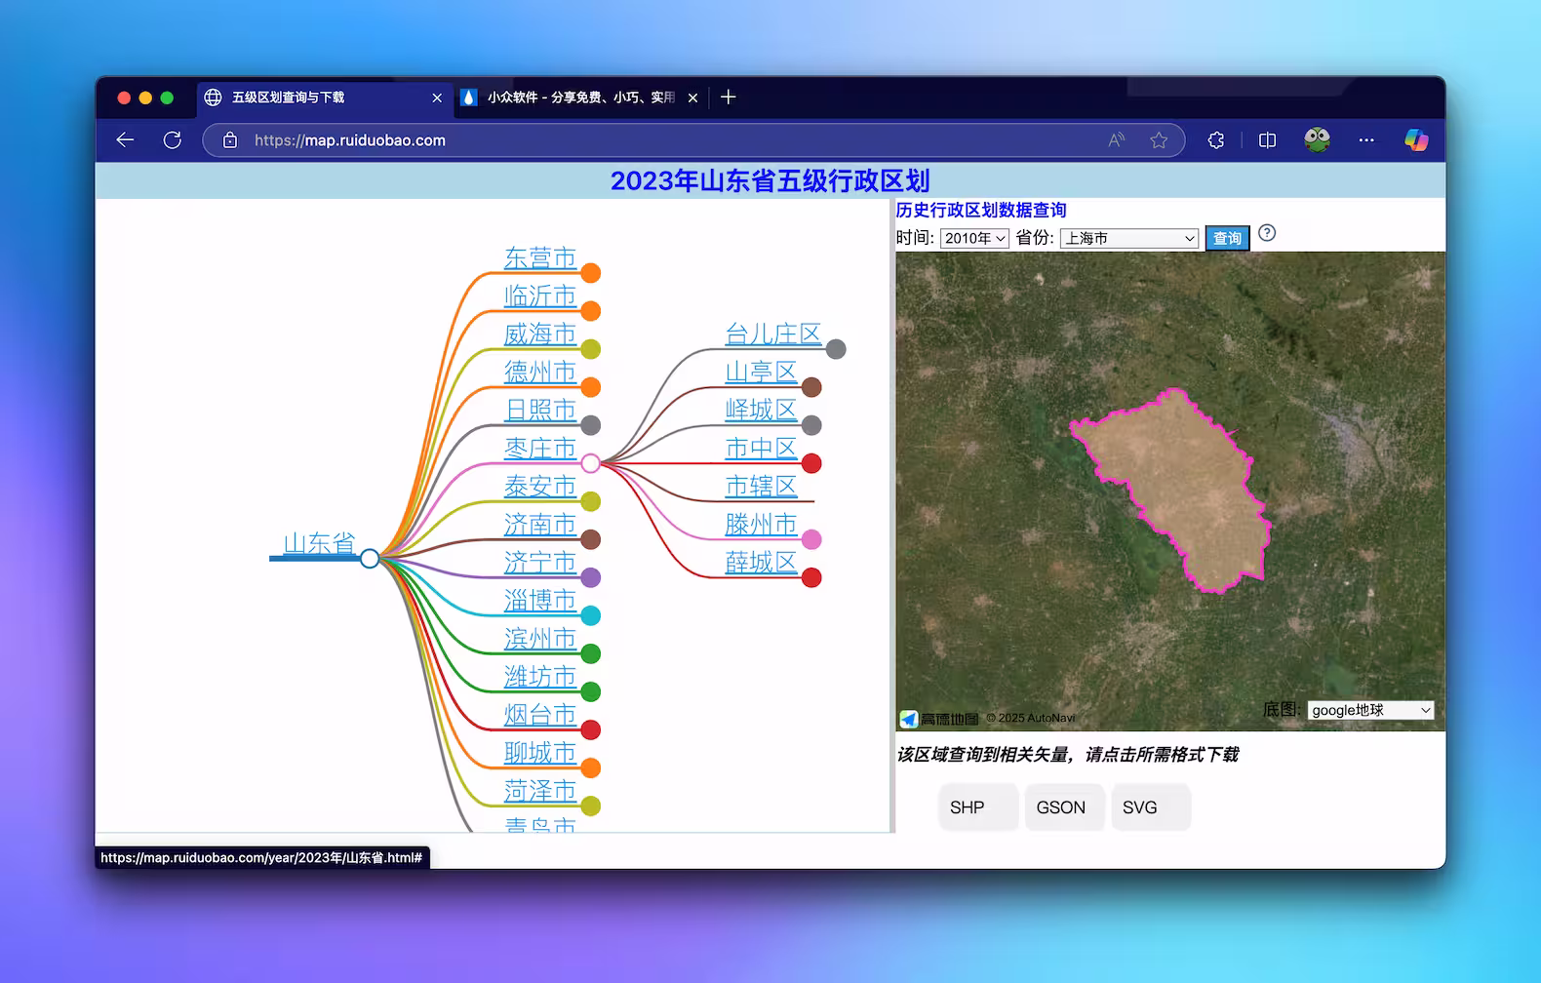This screenshot has width=1541, height=983.
Task: Close the 小众软件 tab
Action: point(692,98)
